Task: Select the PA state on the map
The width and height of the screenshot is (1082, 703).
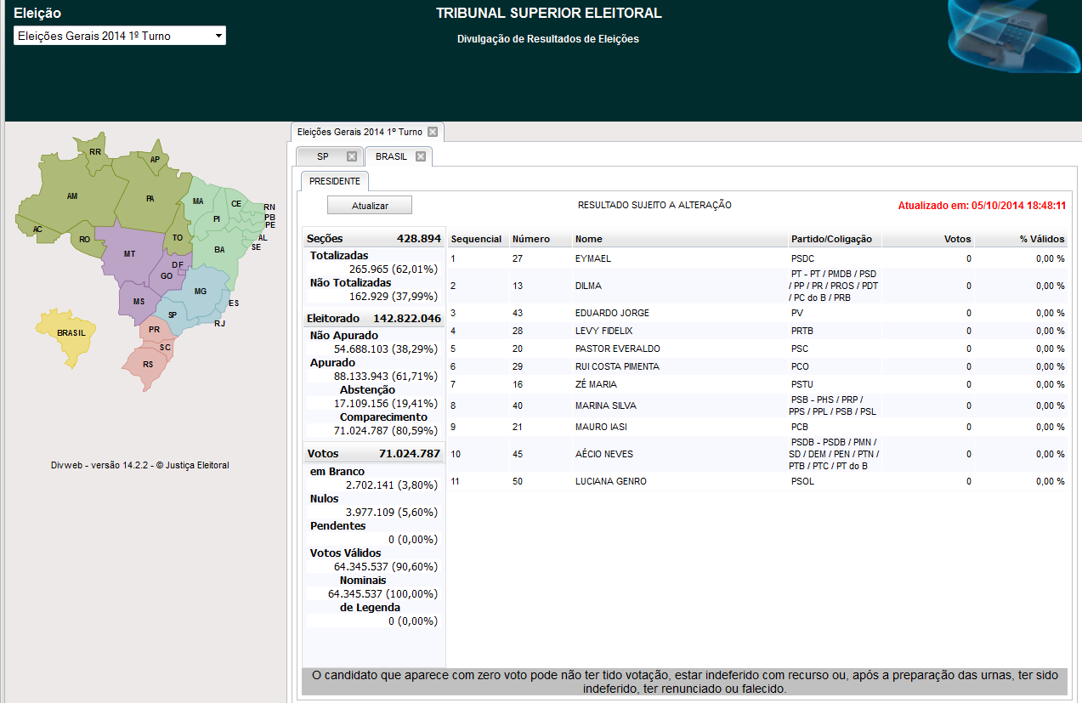Action: [x=150, y=199]
